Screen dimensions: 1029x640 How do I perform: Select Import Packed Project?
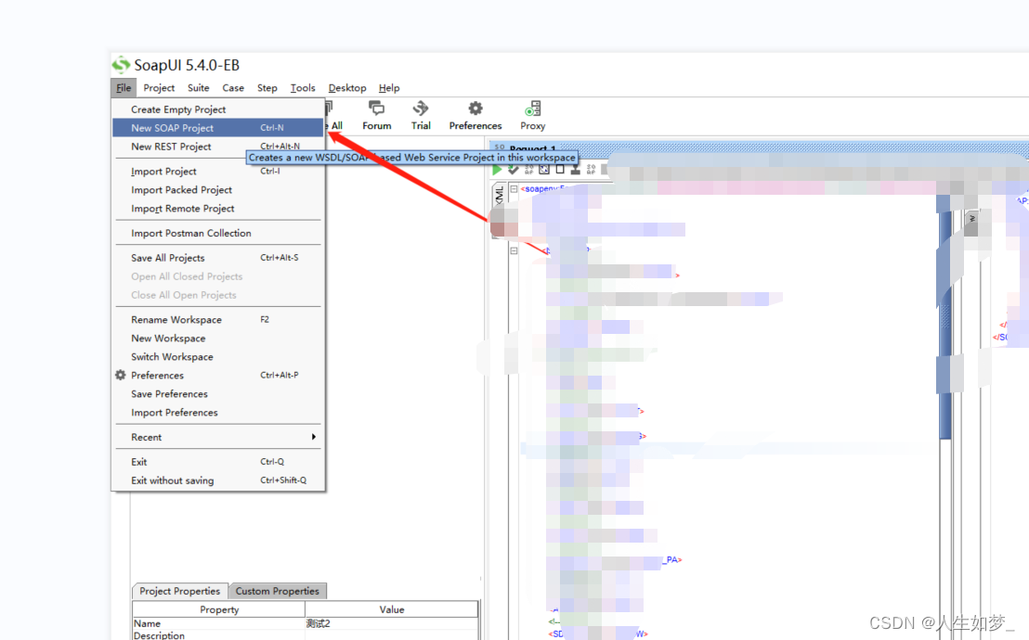click(x=218, y=189)
